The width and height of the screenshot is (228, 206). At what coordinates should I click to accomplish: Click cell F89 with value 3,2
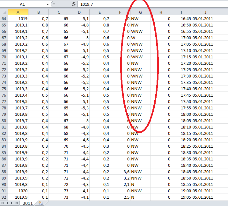tap(120, 178)
